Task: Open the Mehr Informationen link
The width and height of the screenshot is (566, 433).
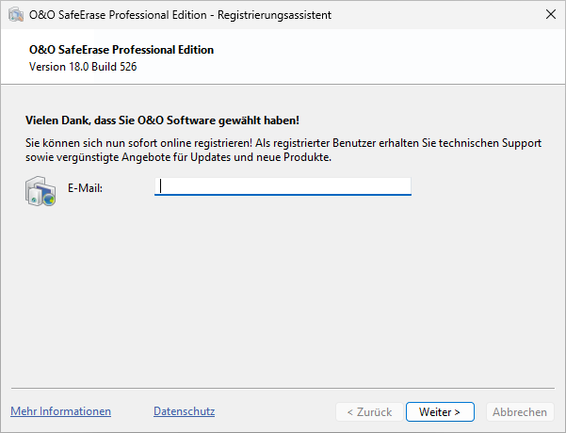Action: coord(60,411)
